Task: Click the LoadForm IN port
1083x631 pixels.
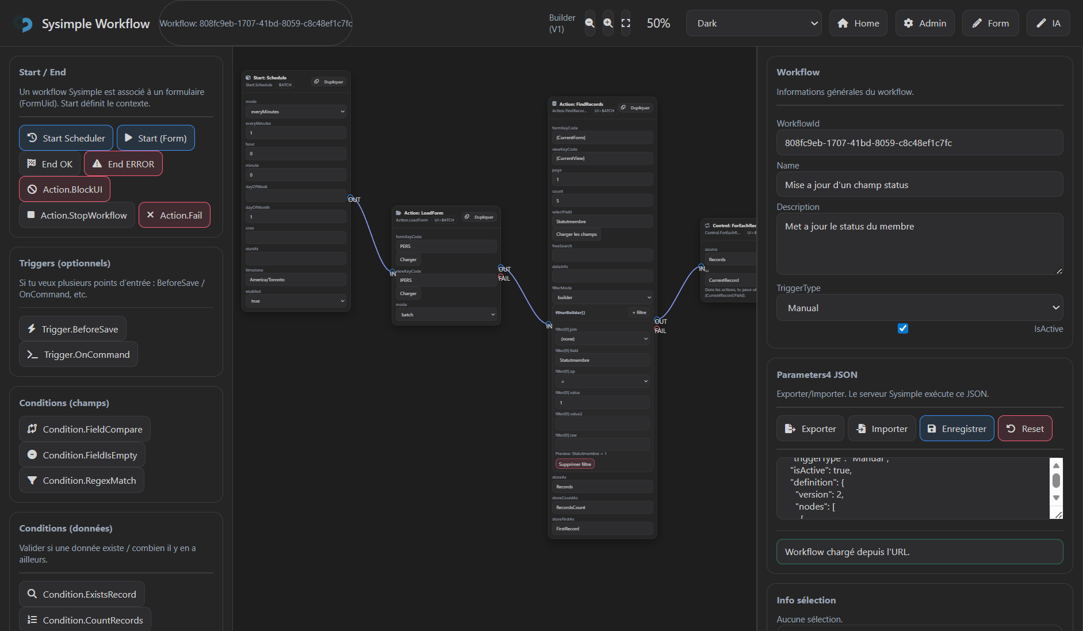Action: (392, 272)
